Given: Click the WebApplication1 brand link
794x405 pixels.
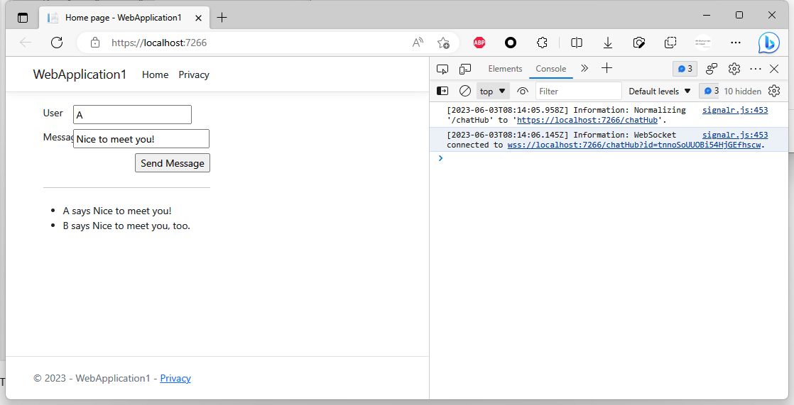Looking at the screenshot, I should [x=80, y=74].
